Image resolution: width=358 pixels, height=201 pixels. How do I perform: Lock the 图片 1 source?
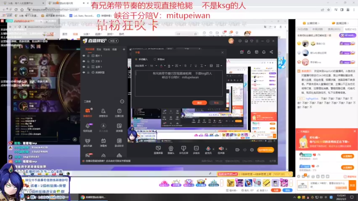tap(88, 55)
